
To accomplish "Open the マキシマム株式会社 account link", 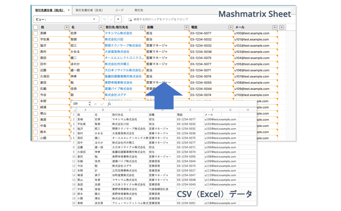I will coord(119,33).
